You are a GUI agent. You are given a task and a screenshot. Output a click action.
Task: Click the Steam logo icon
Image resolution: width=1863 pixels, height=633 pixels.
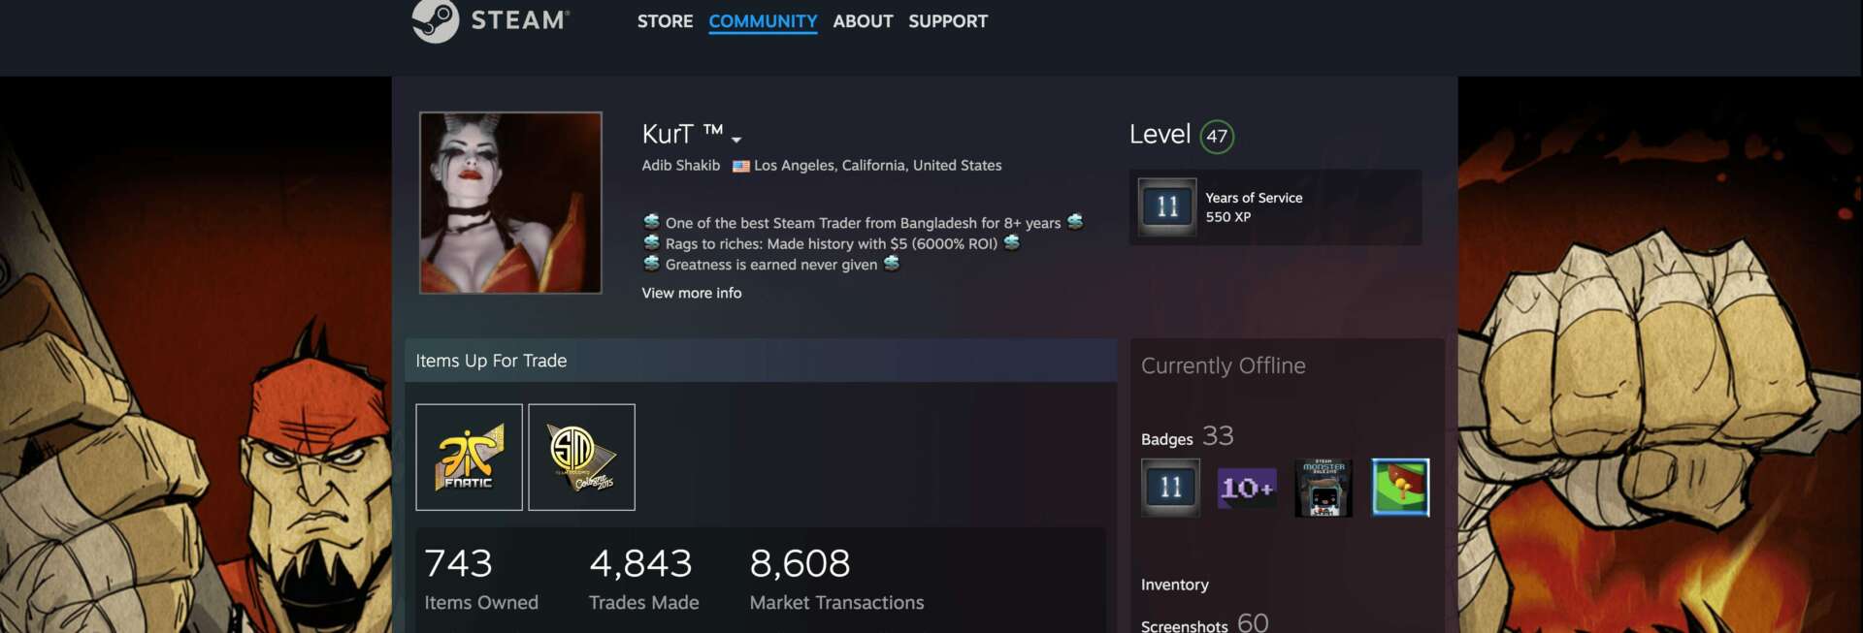435,20
